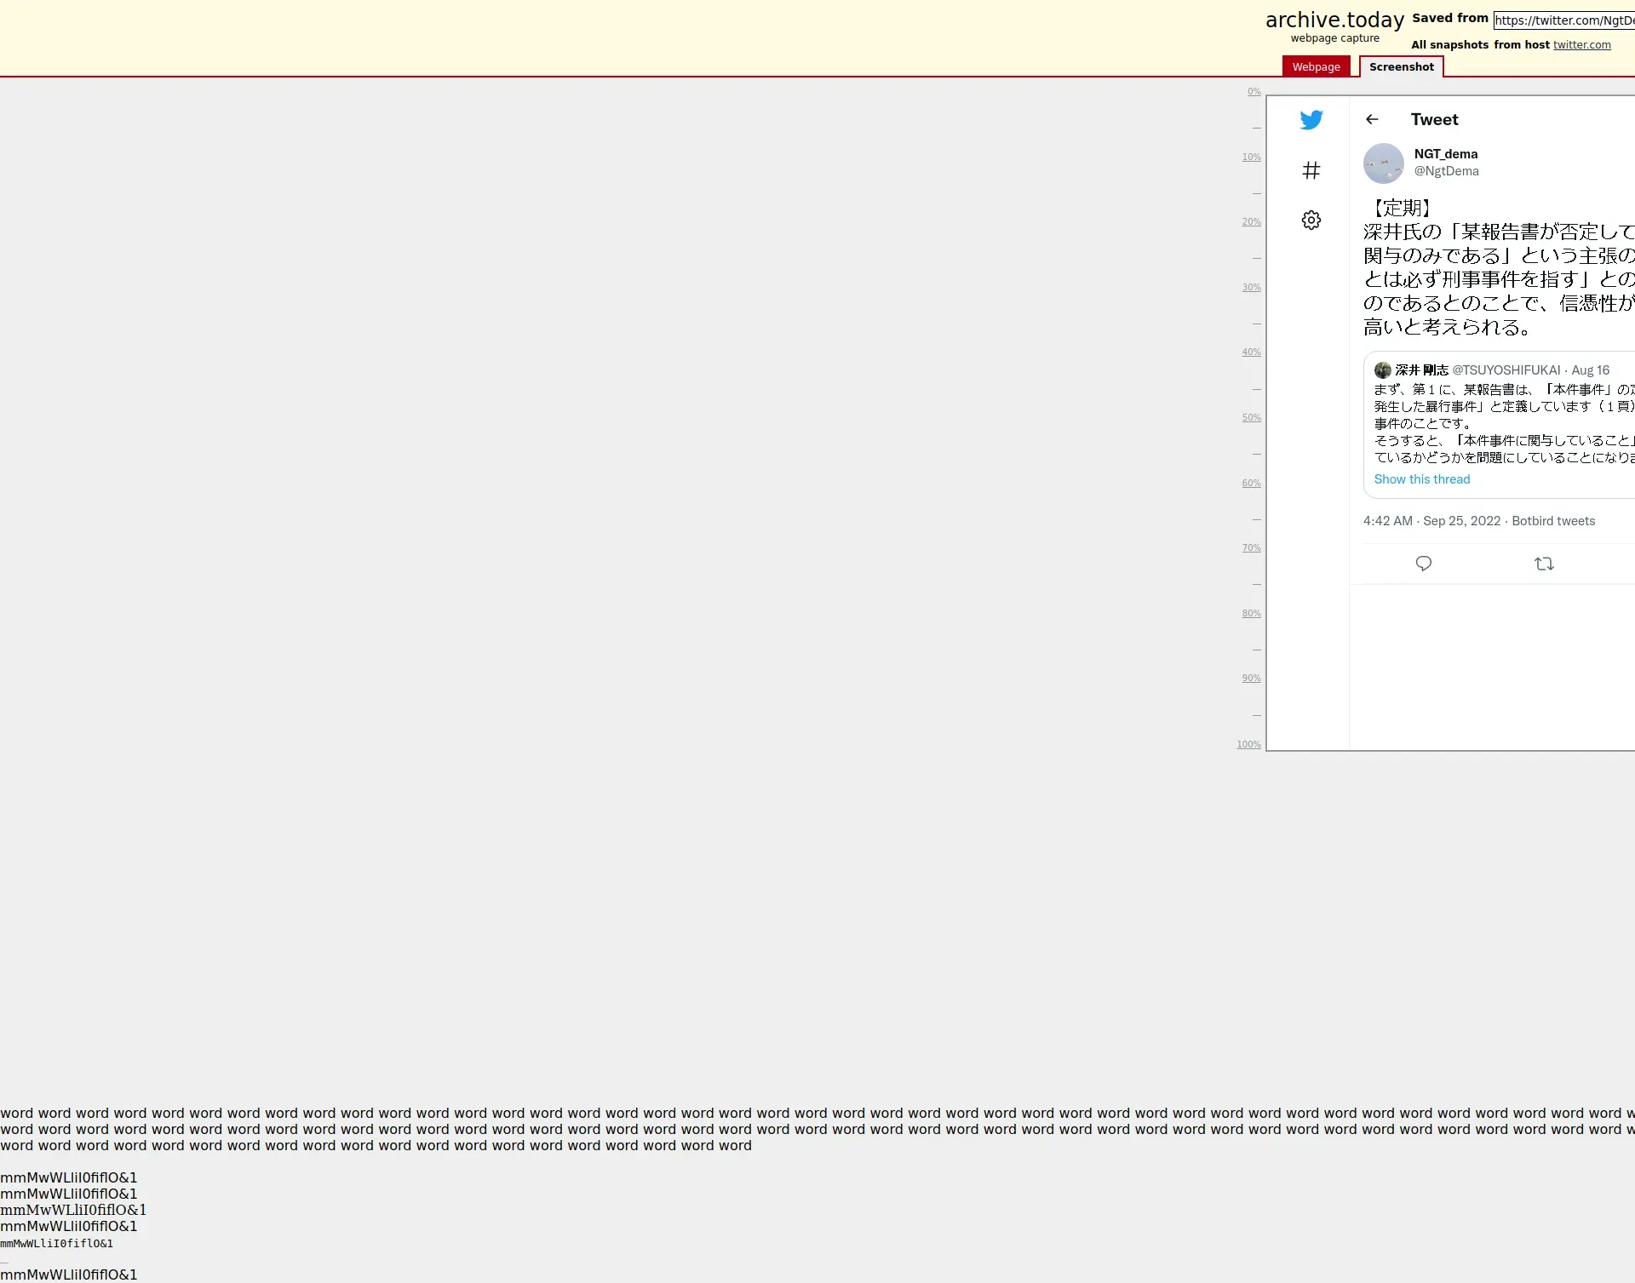Viewport: 1635px width, 1283px height.
Task: Click the archive.today logo title
Action: 1334,20
